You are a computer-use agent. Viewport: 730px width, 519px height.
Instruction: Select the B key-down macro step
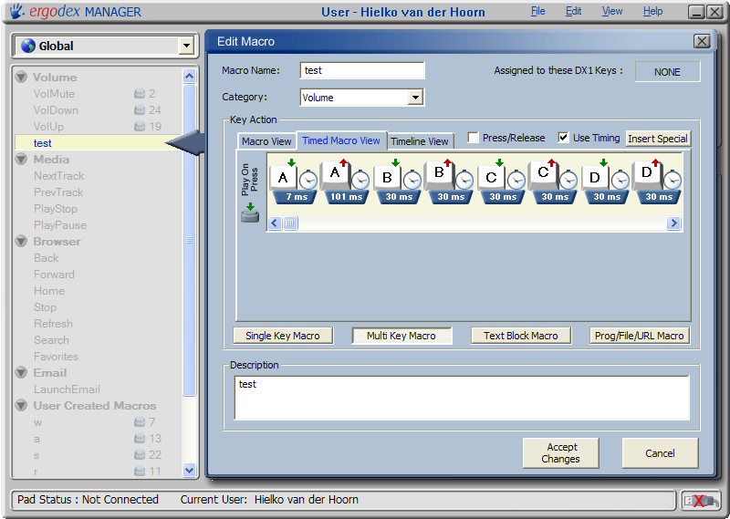click(387, 176)
